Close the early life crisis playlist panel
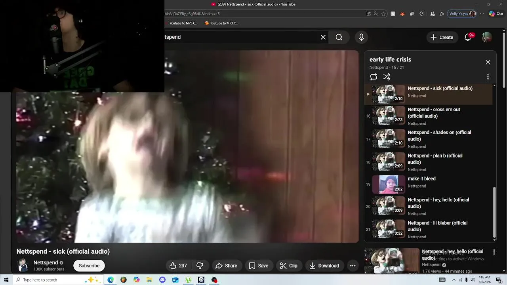The width and height of the screenshot is (507, 285). [488, 62]
